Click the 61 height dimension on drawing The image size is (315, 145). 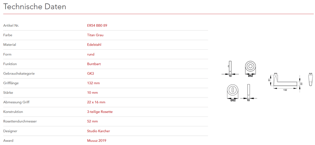[269, 80]
